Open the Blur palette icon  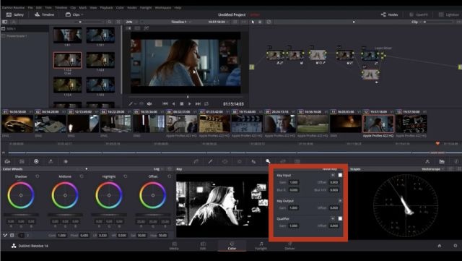tap(253, 161)
